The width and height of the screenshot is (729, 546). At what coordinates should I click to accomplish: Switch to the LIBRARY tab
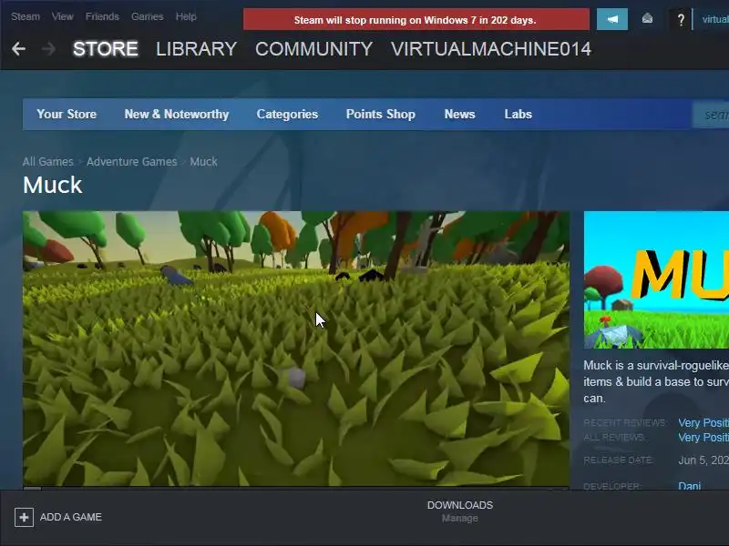click(x=196, y=49)
